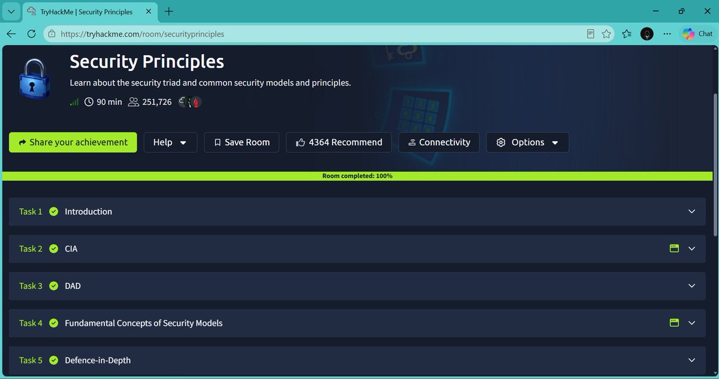This screenshot has width=719, height=379.
Task: Click Task 3 completed checkmark
Action: 54,286
